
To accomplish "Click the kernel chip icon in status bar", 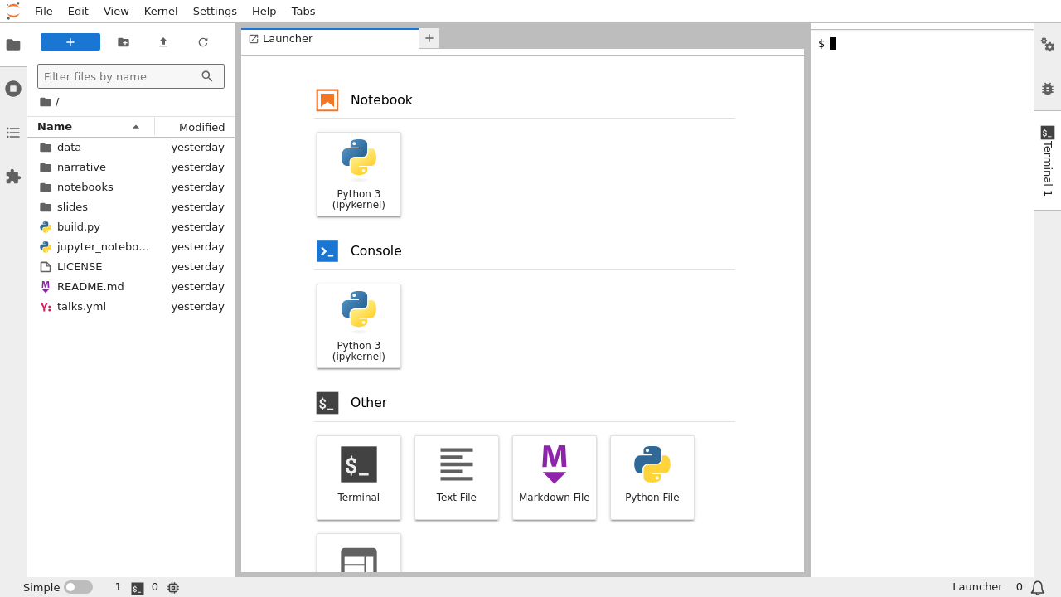I will point(173,587).
